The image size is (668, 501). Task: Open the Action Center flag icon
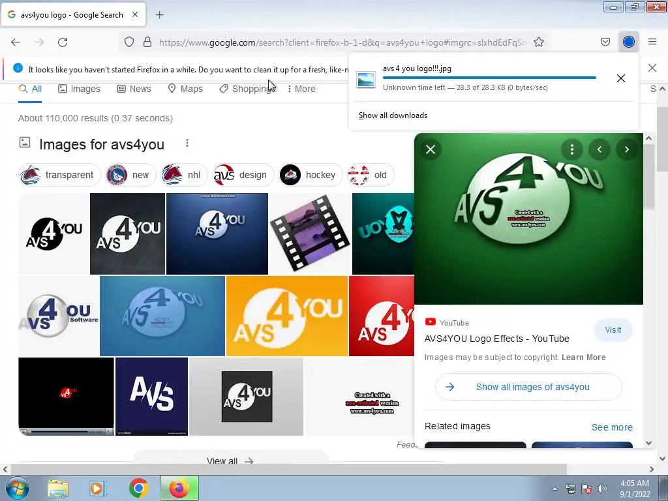tap(586, 489)
